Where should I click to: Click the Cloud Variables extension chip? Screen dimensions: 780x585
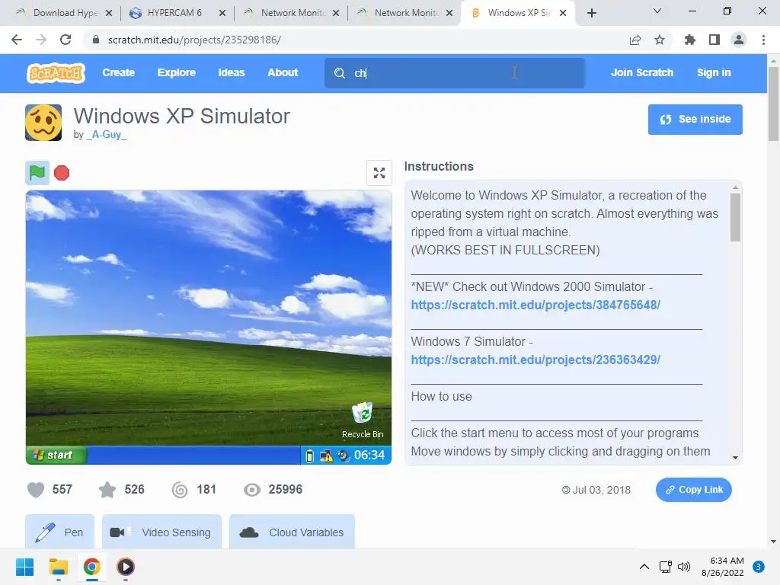[292, 532]
